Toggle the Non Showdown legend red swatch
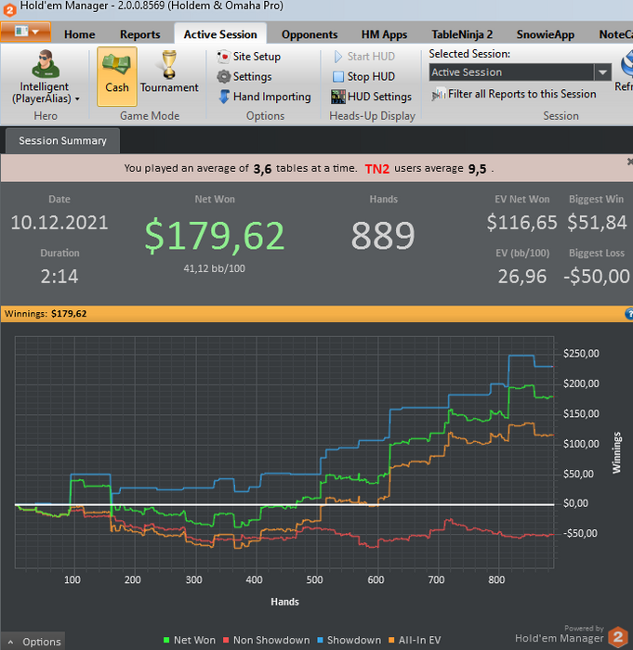 click(x=226, y=640)
